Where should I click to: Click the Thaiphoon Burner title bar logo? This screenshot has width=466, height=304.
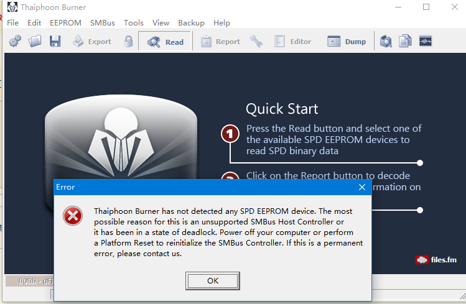pos(12,7)
